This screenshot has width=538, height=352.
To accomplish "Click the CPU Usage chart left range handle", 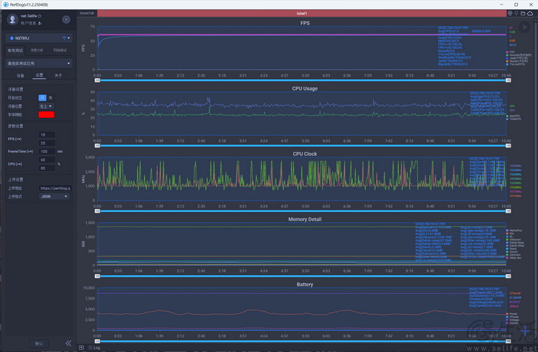I will [x=98, y=146].
